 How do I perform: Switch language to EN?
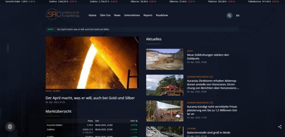click(238, 16)
